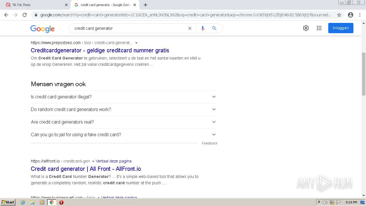The width and height of the screenshot is (366, 206).
Task: Open Chrome profile avatar icon
Action: pos(351,15)
